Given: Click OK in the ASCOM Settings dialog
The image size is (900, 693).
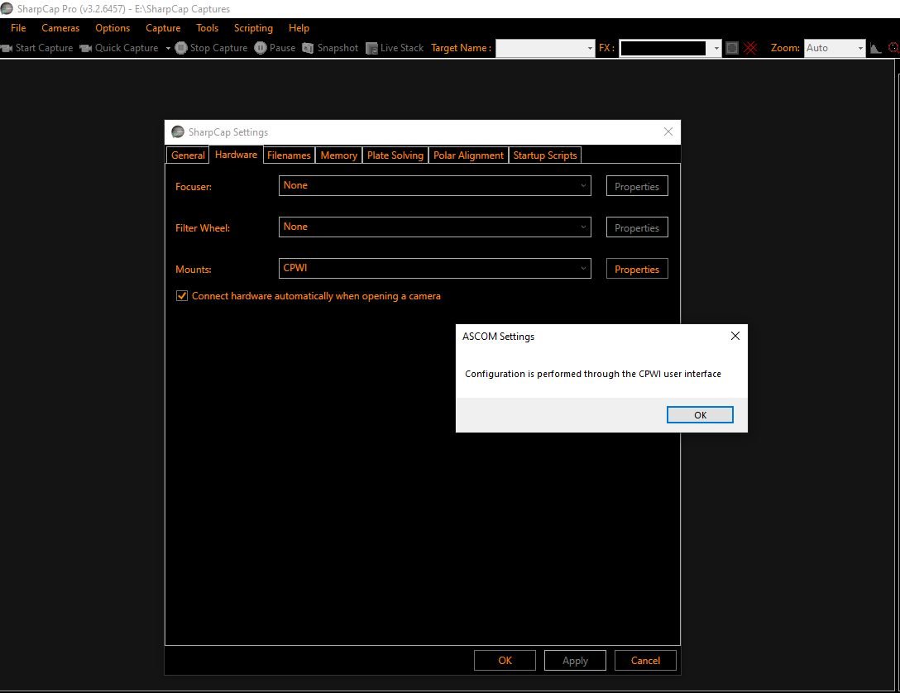Looking at the screenshot, I should tap(700, 415).
